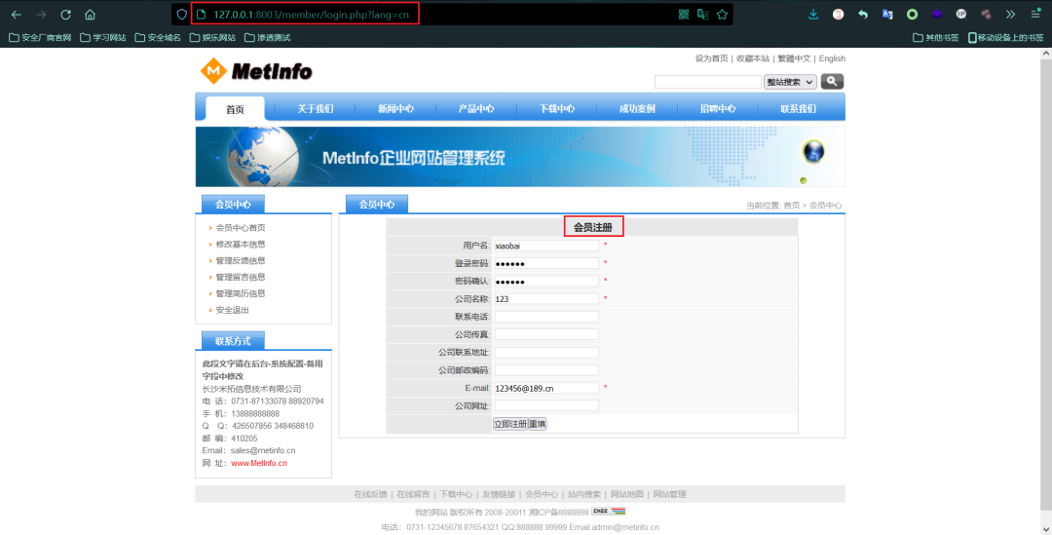Open the 娱乐网站 bookmark folder

click(x=212, y=38)
